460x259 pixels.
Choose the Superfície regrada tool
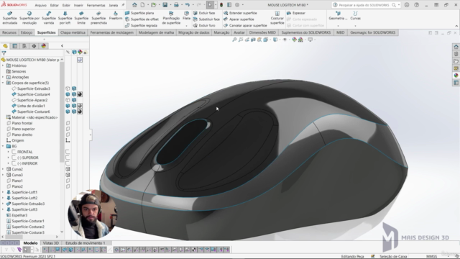tap(141, 25)
